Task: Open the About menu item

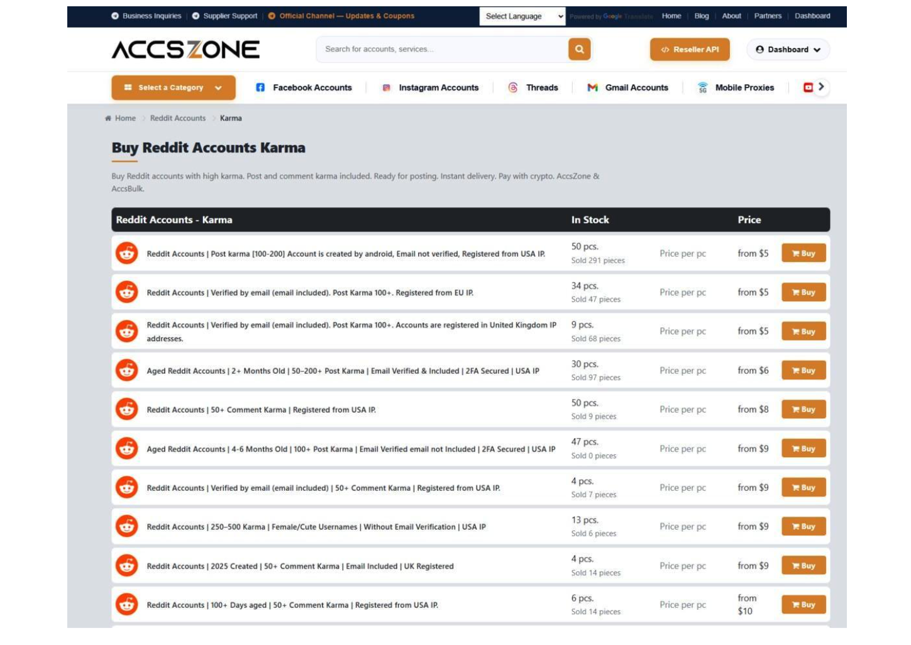Action: point(732,16)
